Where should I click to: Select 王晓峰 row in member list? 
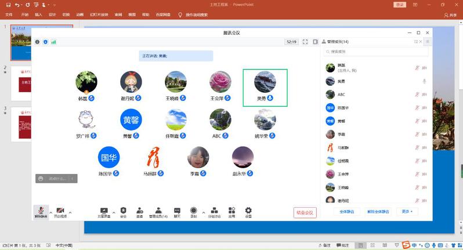[376, 187]
